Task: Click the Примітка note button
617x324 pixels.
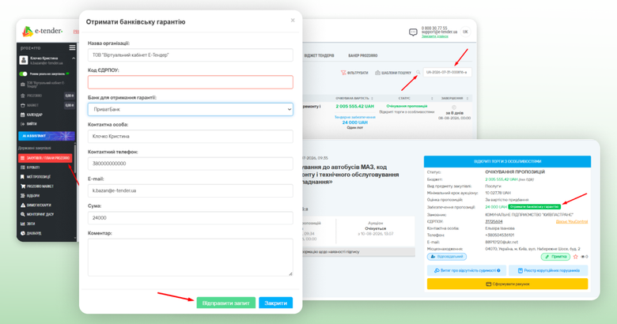Action: (x=555, y=257)
